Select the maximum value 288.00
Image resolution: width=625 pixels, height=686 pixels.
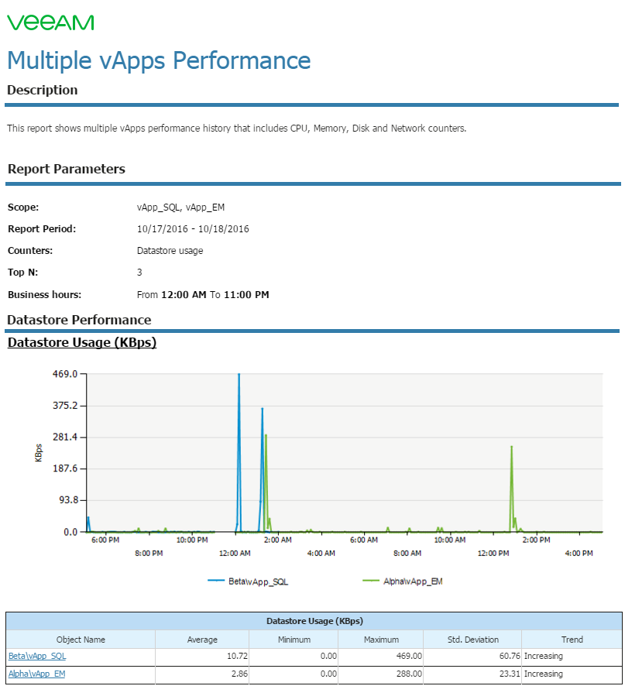point(409,674)
